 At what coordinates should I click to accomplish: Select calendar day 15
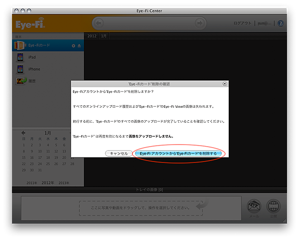pos(23,158)
